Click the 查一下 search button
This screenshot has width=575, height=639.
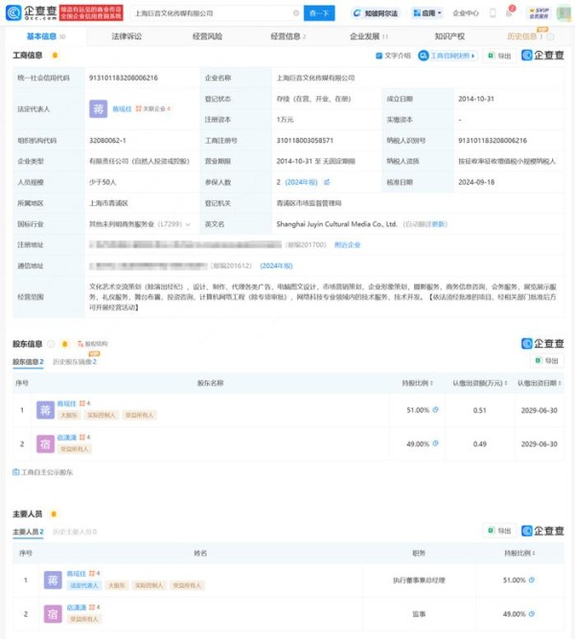pos(319,13)
